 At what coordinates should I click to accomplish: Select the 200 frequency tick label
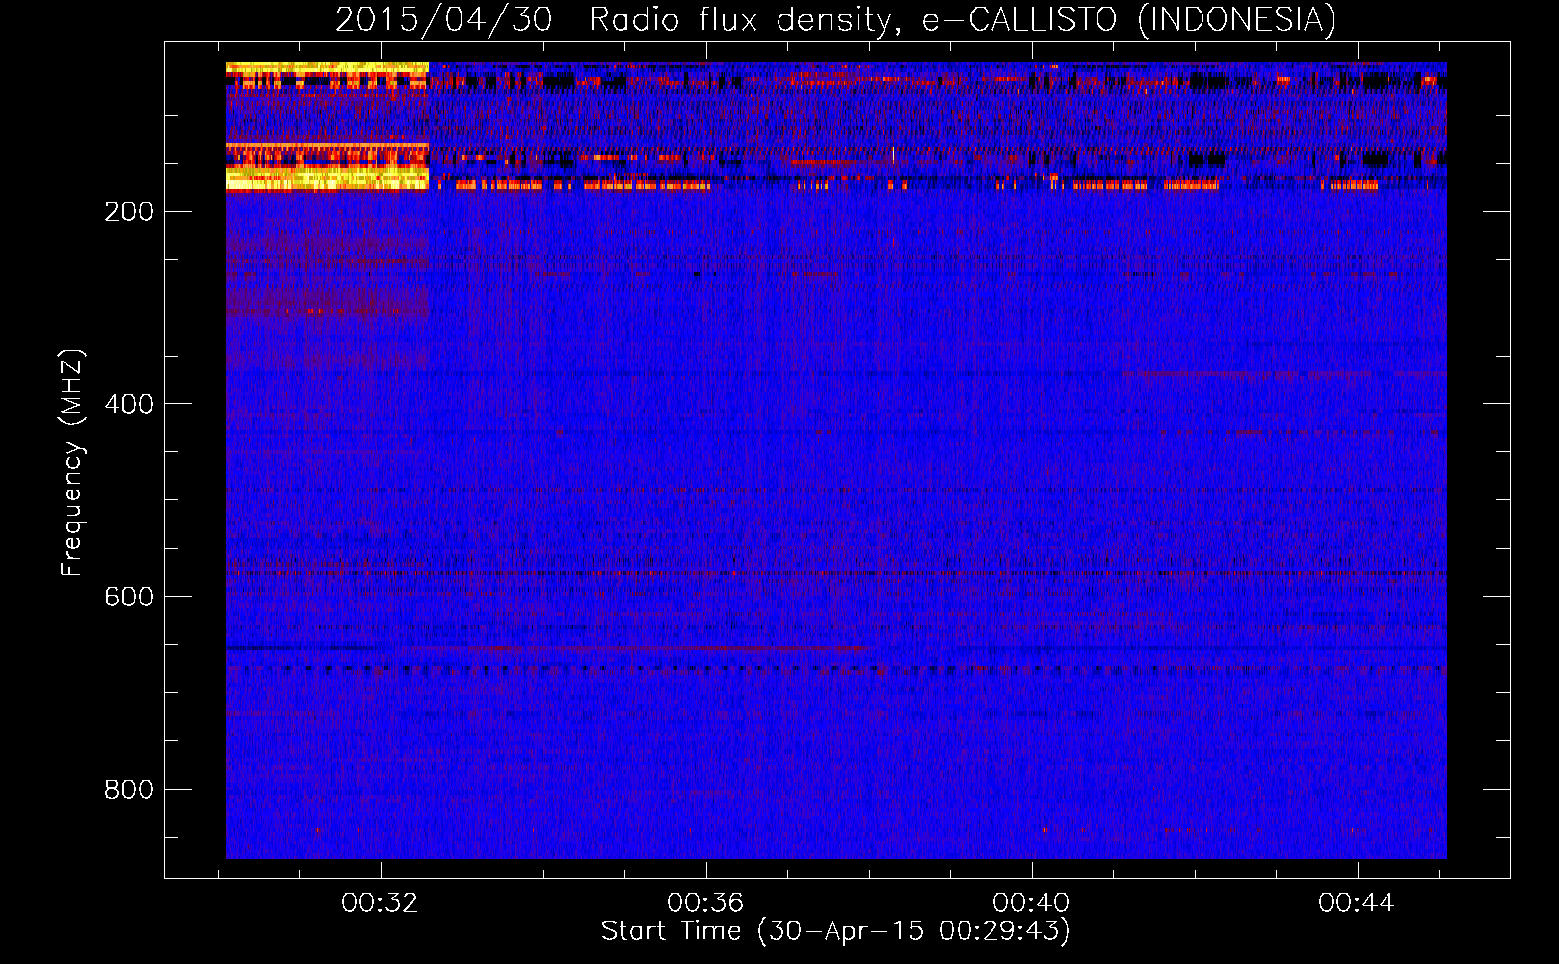tap(129, 212)
